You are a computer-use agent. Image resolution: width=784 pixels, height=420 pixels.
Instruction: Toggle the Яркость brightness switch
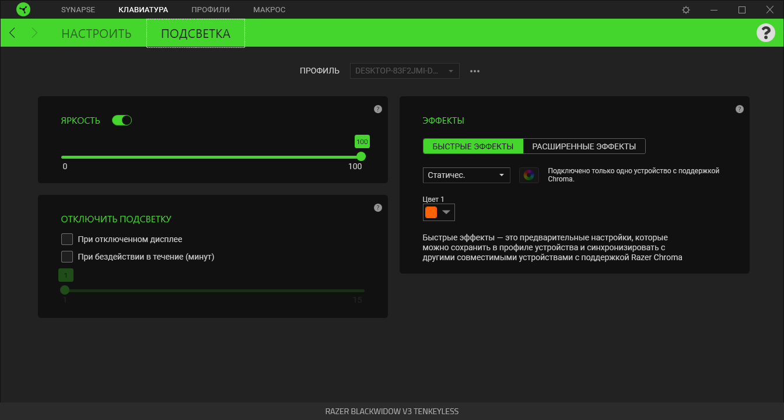pyautogui.click(x=122, y=121)
